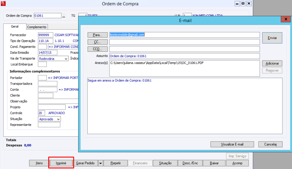
Task: Click the APROVADO status text
Action: click(57, 113)
